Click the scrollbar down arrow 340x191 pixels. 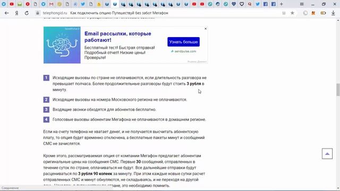point(338,188)
